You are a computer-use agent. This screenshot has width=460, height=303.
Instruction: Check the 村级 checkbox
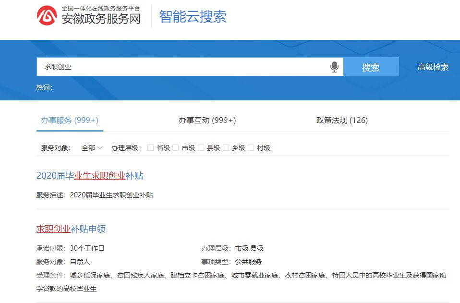pos(251,148)
